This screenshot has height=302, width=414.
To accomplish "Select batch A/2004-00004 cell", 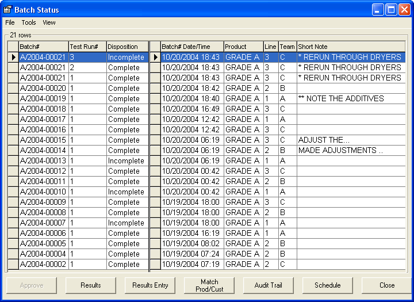I will click(x=44, y=254).
